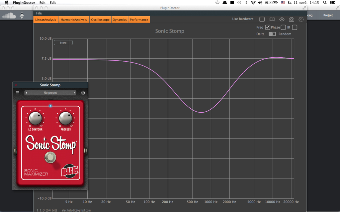Enter fullscreen on the PluginDoctor window

(x=304, y=8)
